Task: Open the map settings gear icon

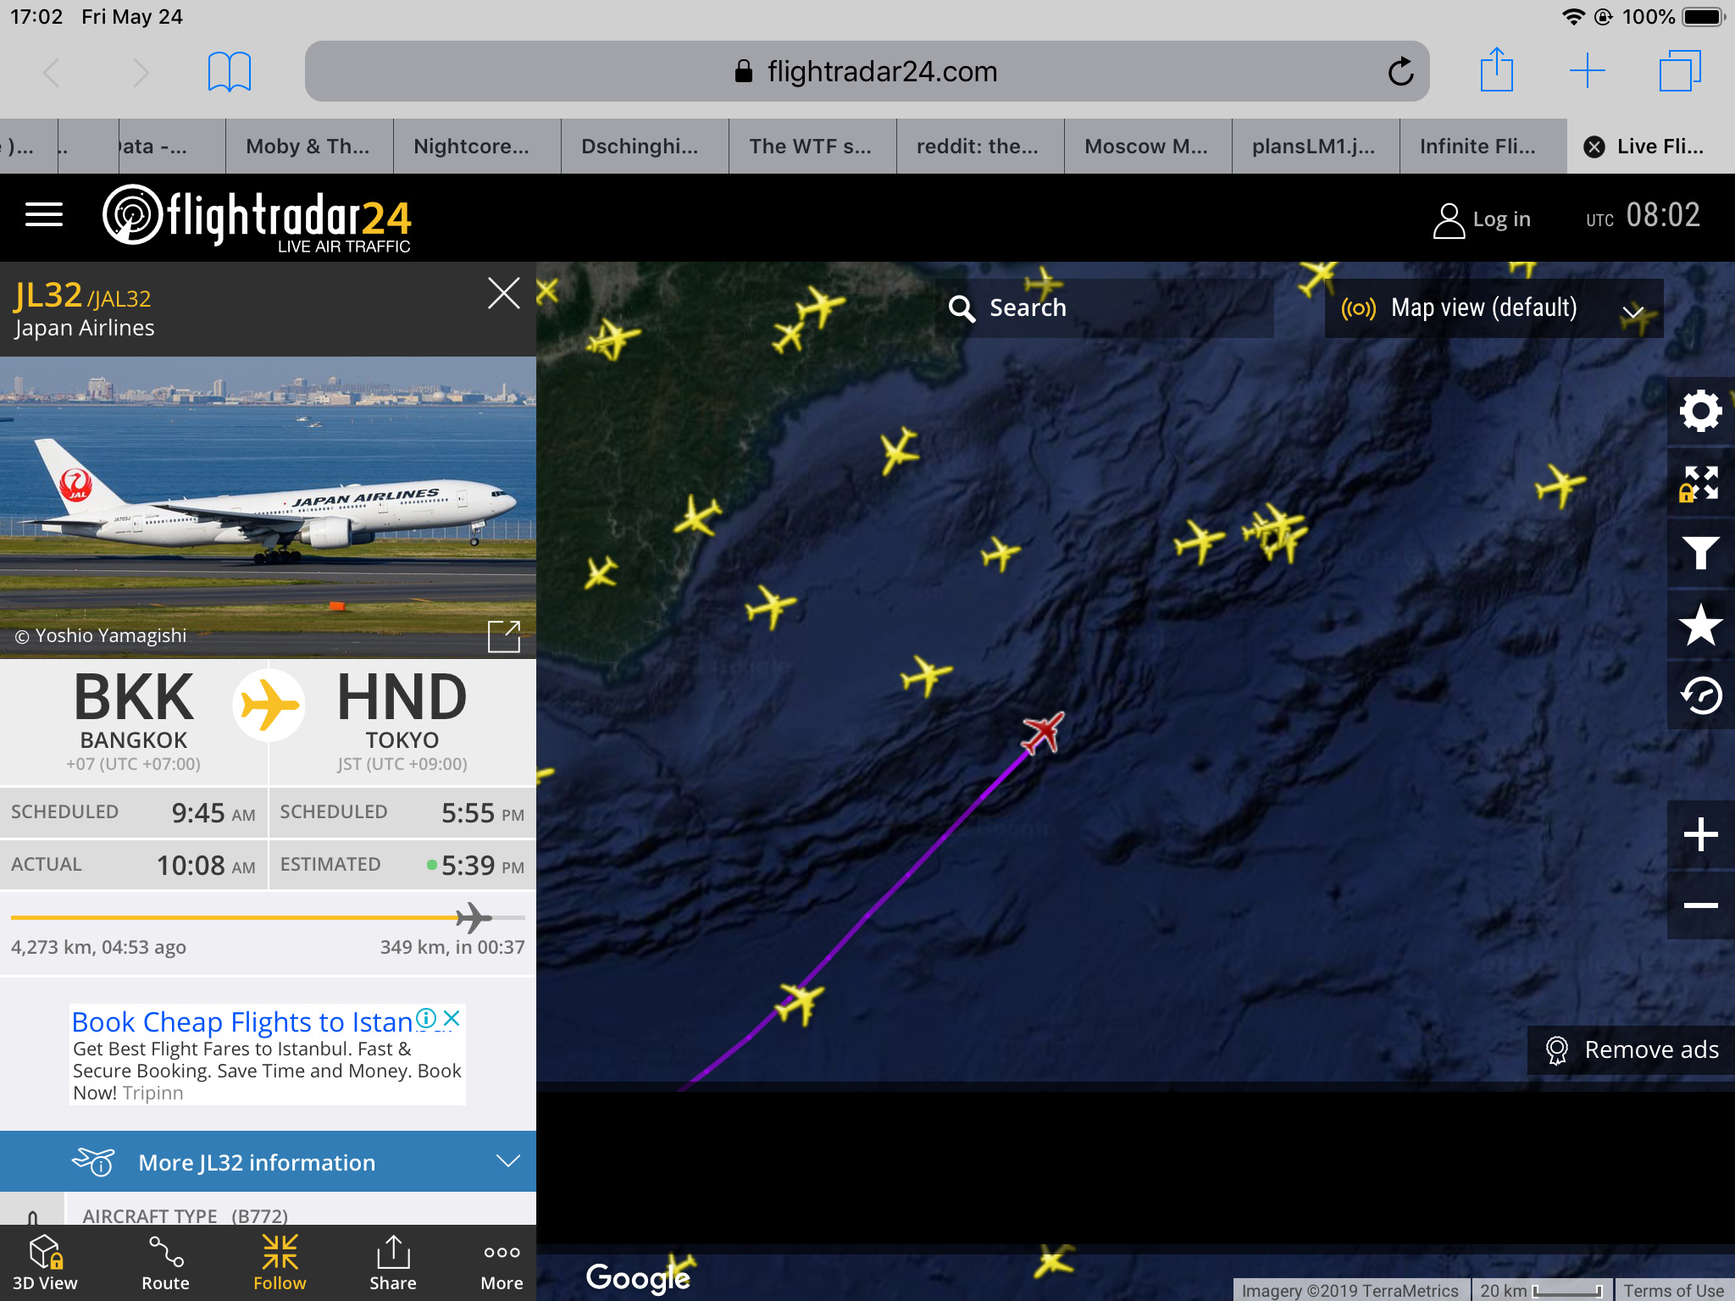Action: [x=1700, y=412]
